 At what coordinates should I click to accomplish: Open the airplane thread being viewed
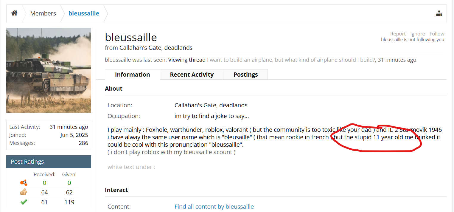[291, 60]
